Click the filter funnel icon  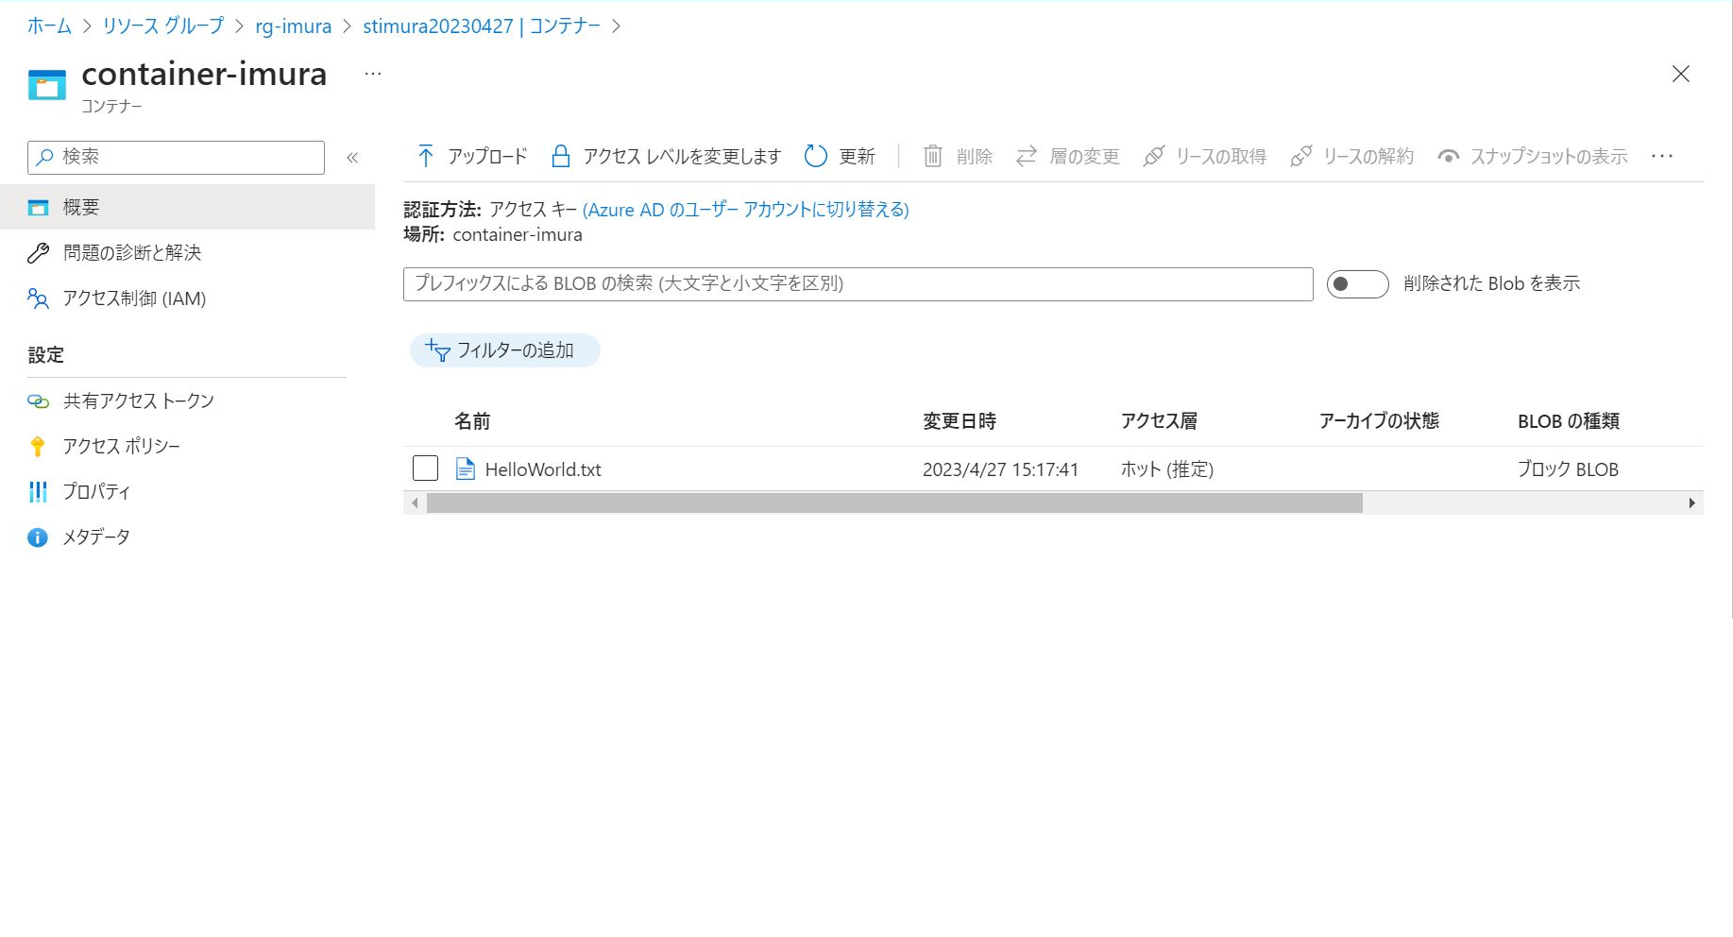click(x=437, y=350)
